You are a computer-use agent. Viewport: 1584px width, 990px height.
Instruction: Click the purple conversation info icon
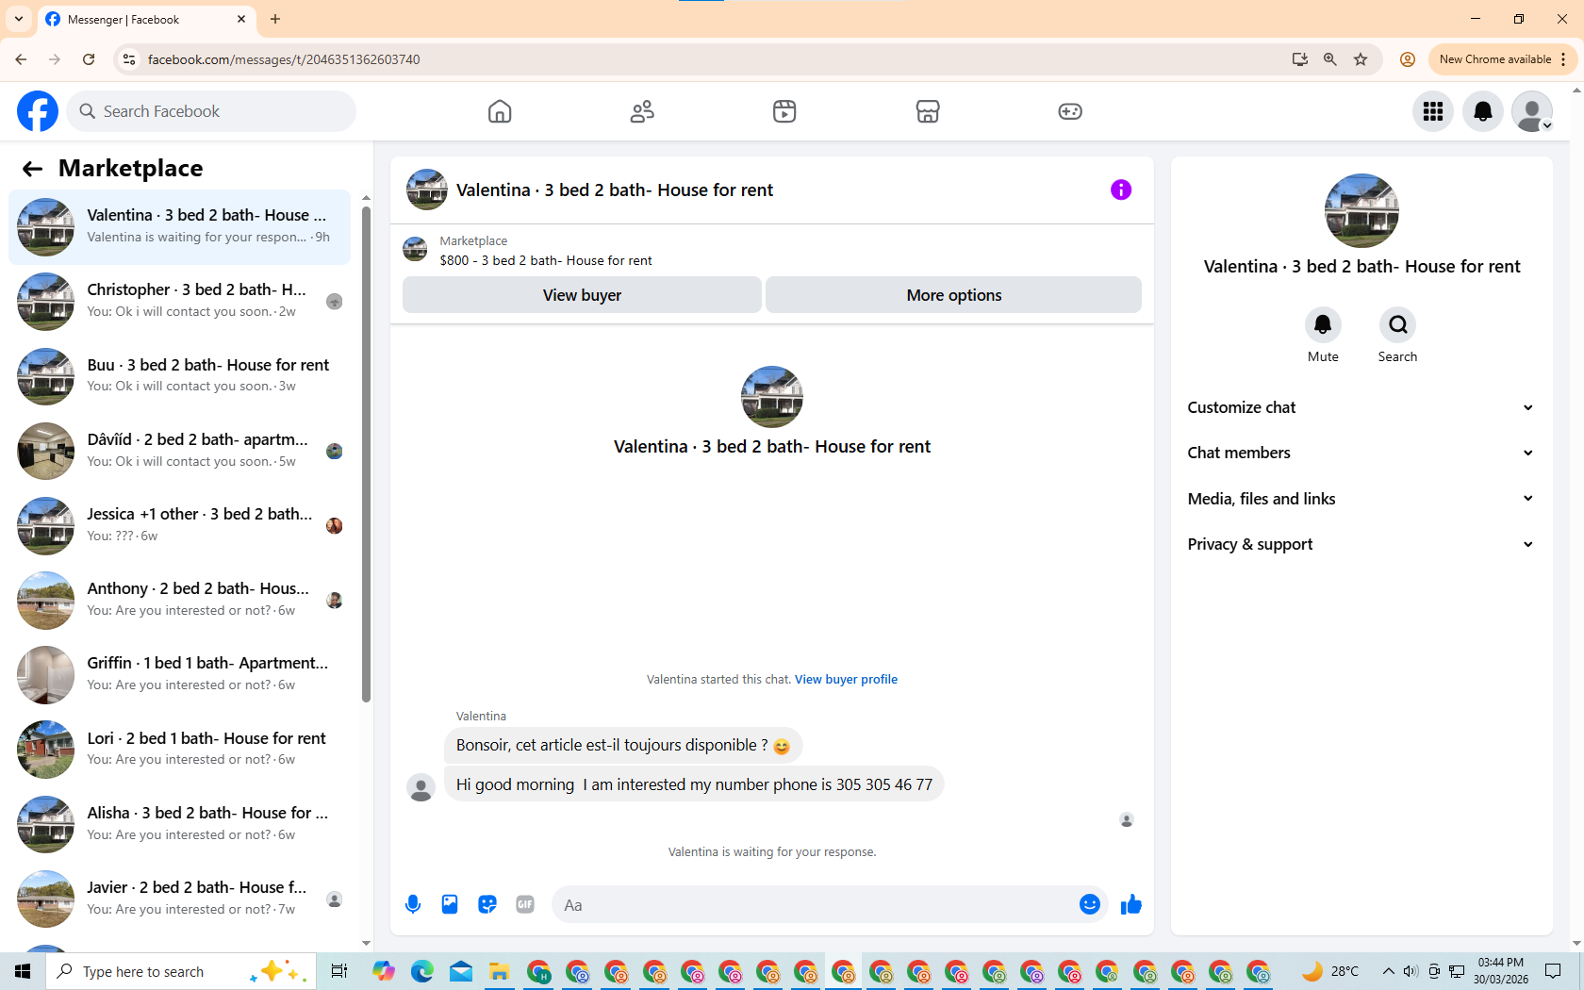point(1121,190)
